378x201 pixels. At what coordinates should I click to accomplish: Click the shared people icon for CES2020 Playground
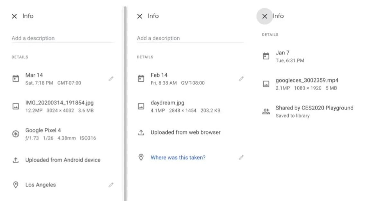coord(265,112)
